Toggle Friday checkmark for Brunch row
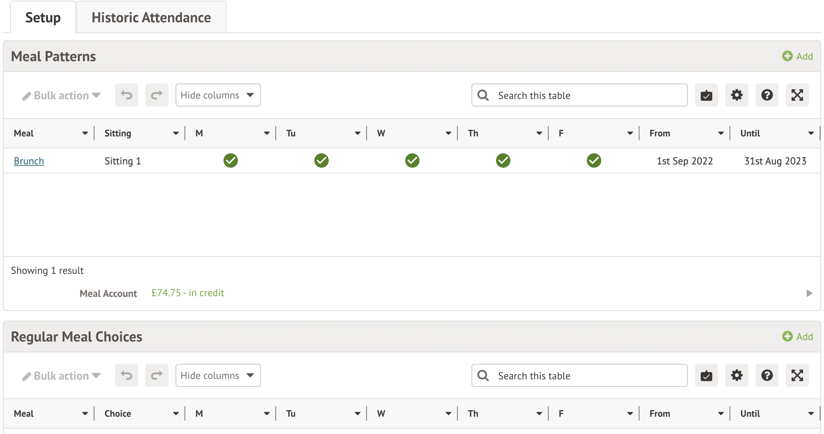 pos(594,161)
